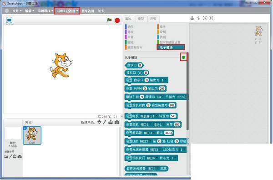Open the 输出为 1 dropdown in the 设置数字口 block
Screen dimensions: 273x180
164,80
